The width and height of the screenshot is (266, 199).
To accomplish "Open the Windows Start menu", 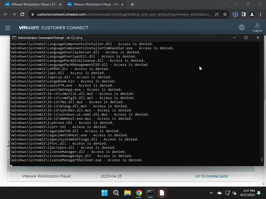I will pyautogui.click(x=104, y=193).
